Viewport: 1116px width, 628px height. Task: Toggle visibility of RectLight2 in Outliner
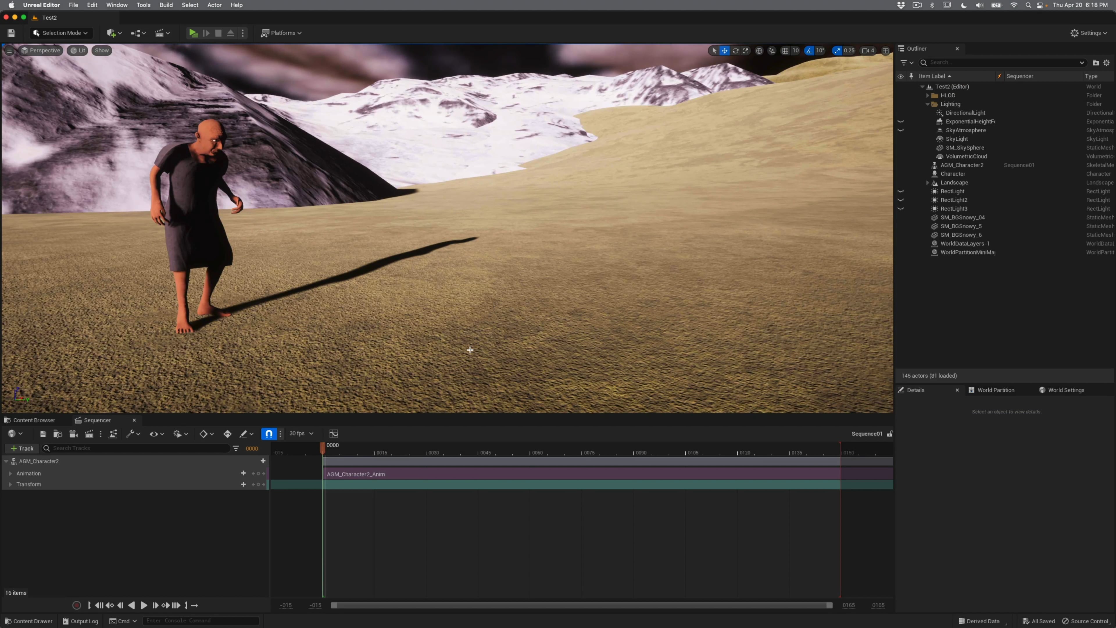point(901,200)
